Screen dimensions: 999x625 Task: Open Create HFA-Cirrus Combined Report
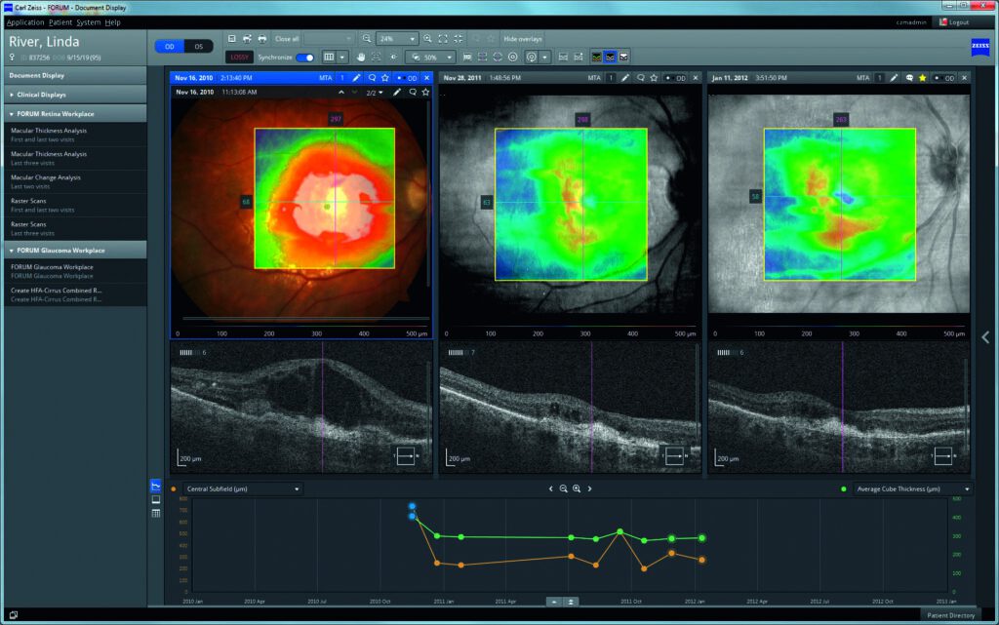pyautogui.click(x=75, y=294)
